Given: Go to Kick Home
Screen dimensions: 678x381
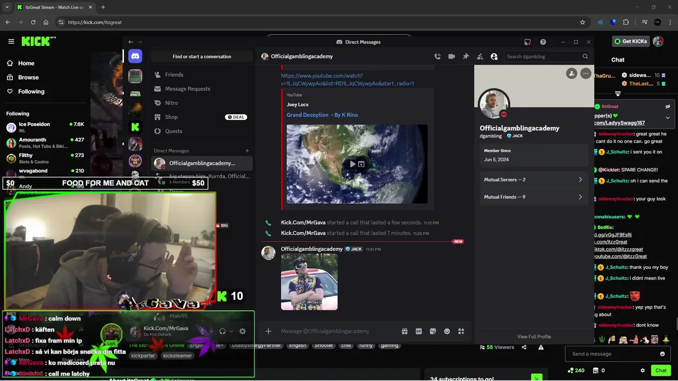Looking at the screenshot, I should click(21, 63).
